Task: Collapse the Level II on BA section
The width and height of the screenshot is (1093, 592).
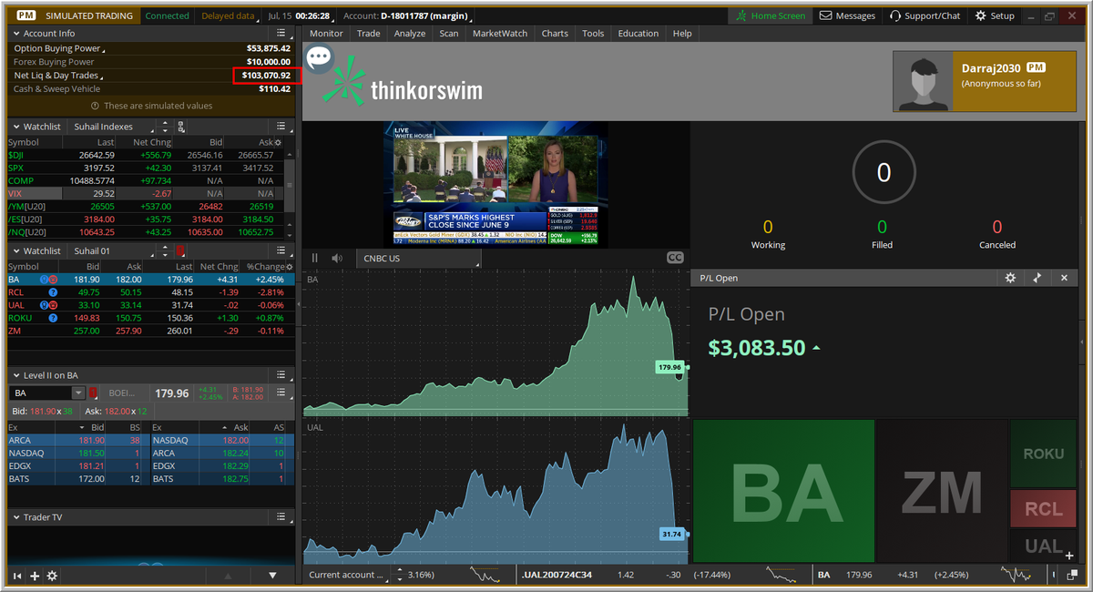Action: (16, 375)
